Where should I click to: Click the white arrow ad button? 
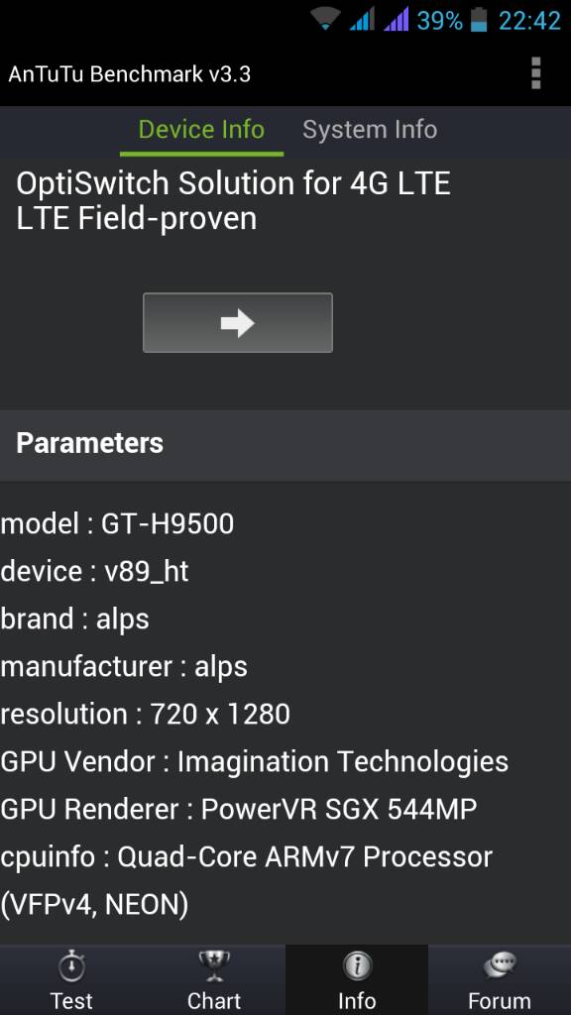point(238,322)
